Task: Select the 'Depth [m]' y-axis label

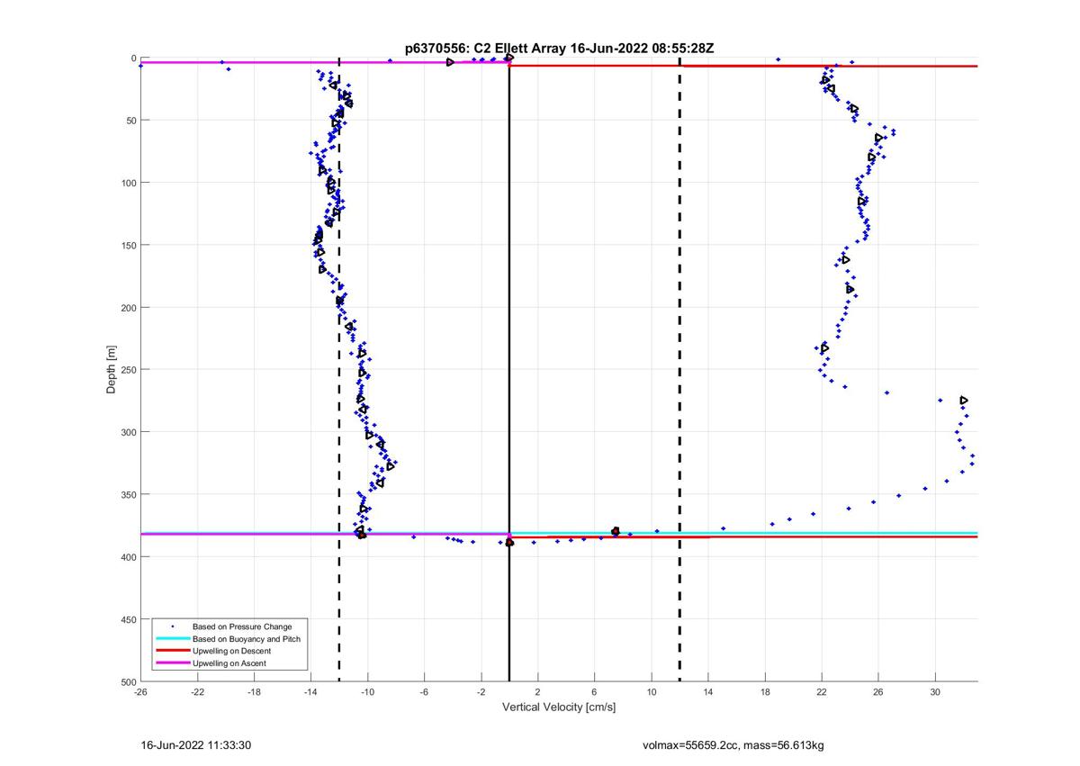Action: [x=112, y=369]
